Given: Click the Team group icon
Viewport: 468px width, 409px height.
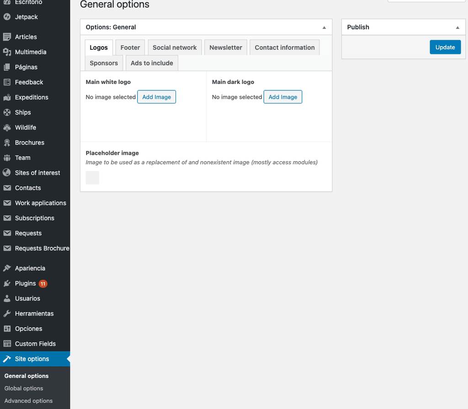Looking at the screenshot, I should (x=7, y=157).
